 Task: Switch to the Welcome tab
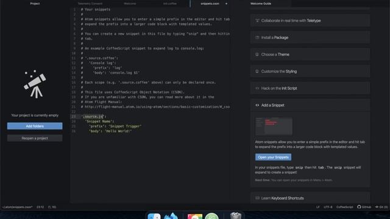coord(130,4)
